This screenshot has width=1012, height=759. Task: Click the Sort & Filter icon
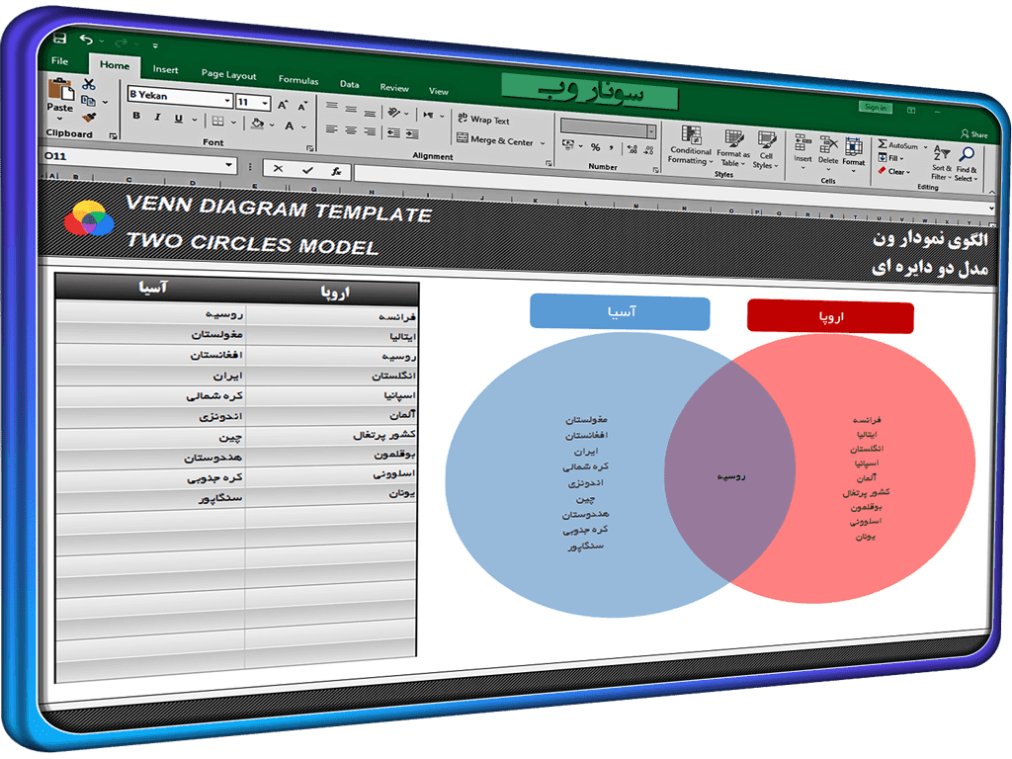click(942, 153)
